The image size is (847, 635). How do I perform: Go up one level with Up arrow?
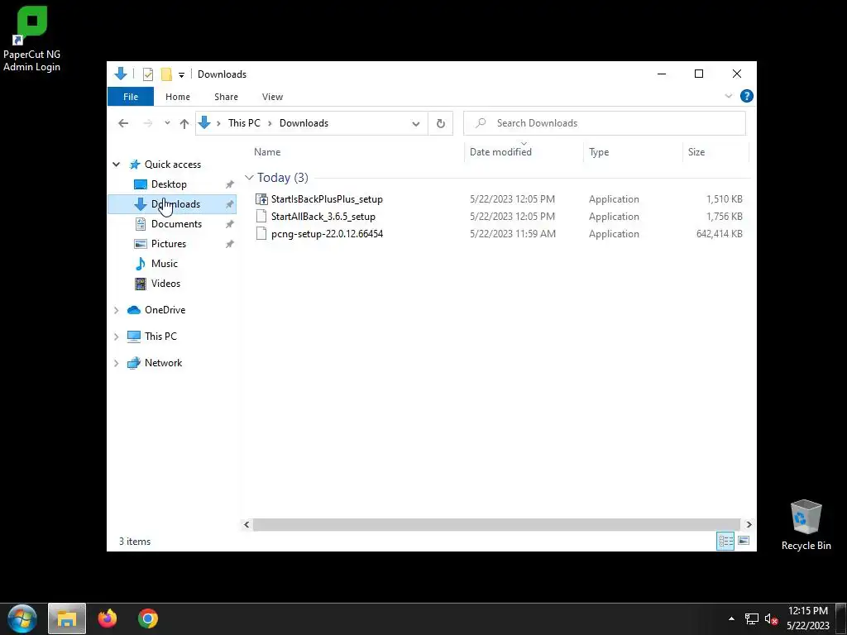[184, 123]
